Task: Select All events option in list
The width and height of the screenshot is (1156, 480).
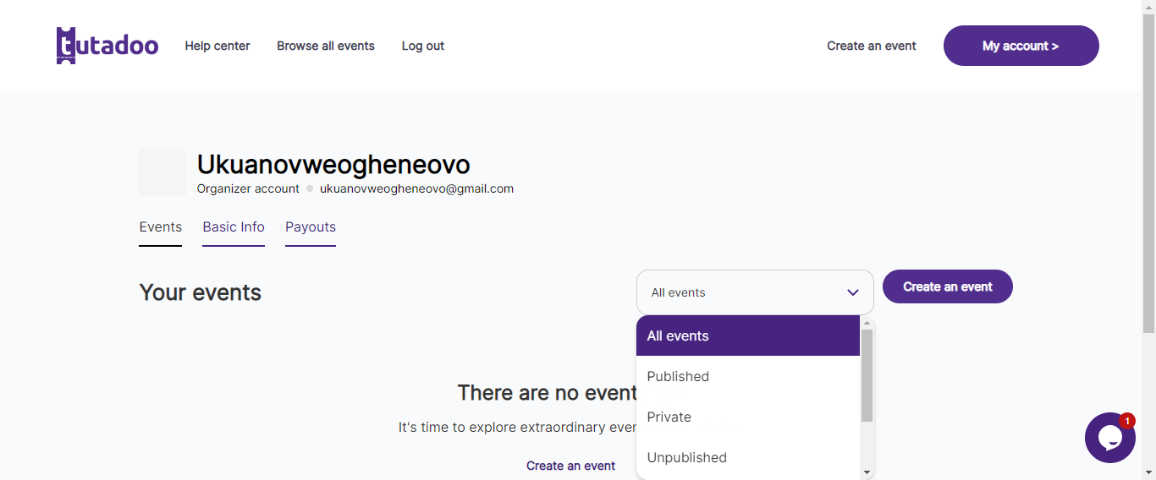Action: click(x=748, y=335)
